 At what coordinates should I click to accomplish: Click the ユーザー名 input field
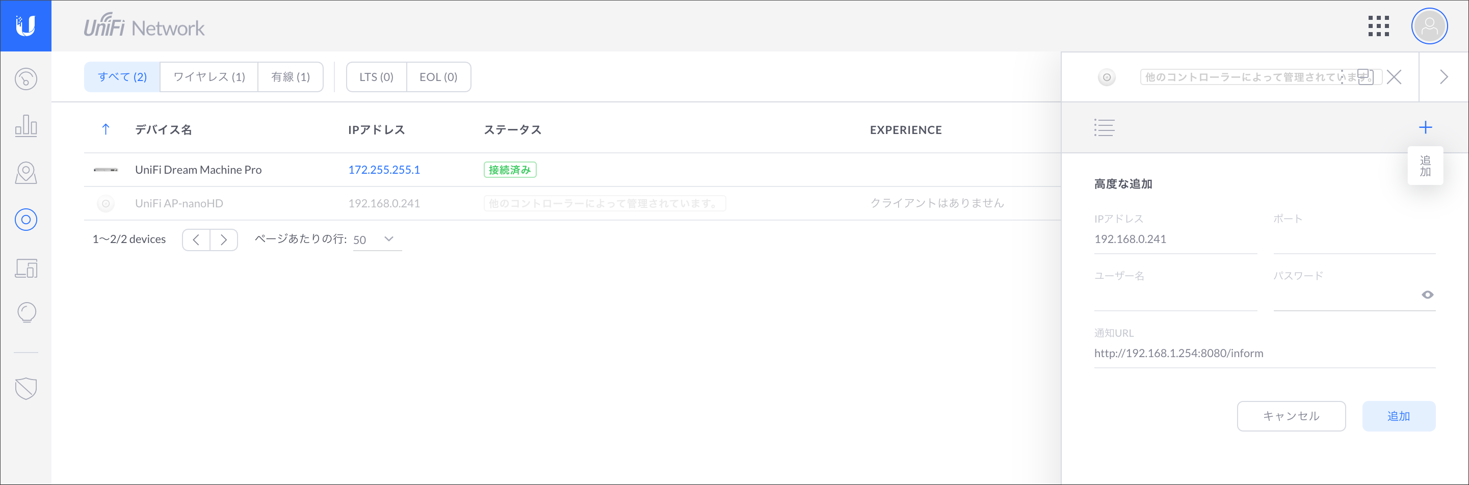1175,297
